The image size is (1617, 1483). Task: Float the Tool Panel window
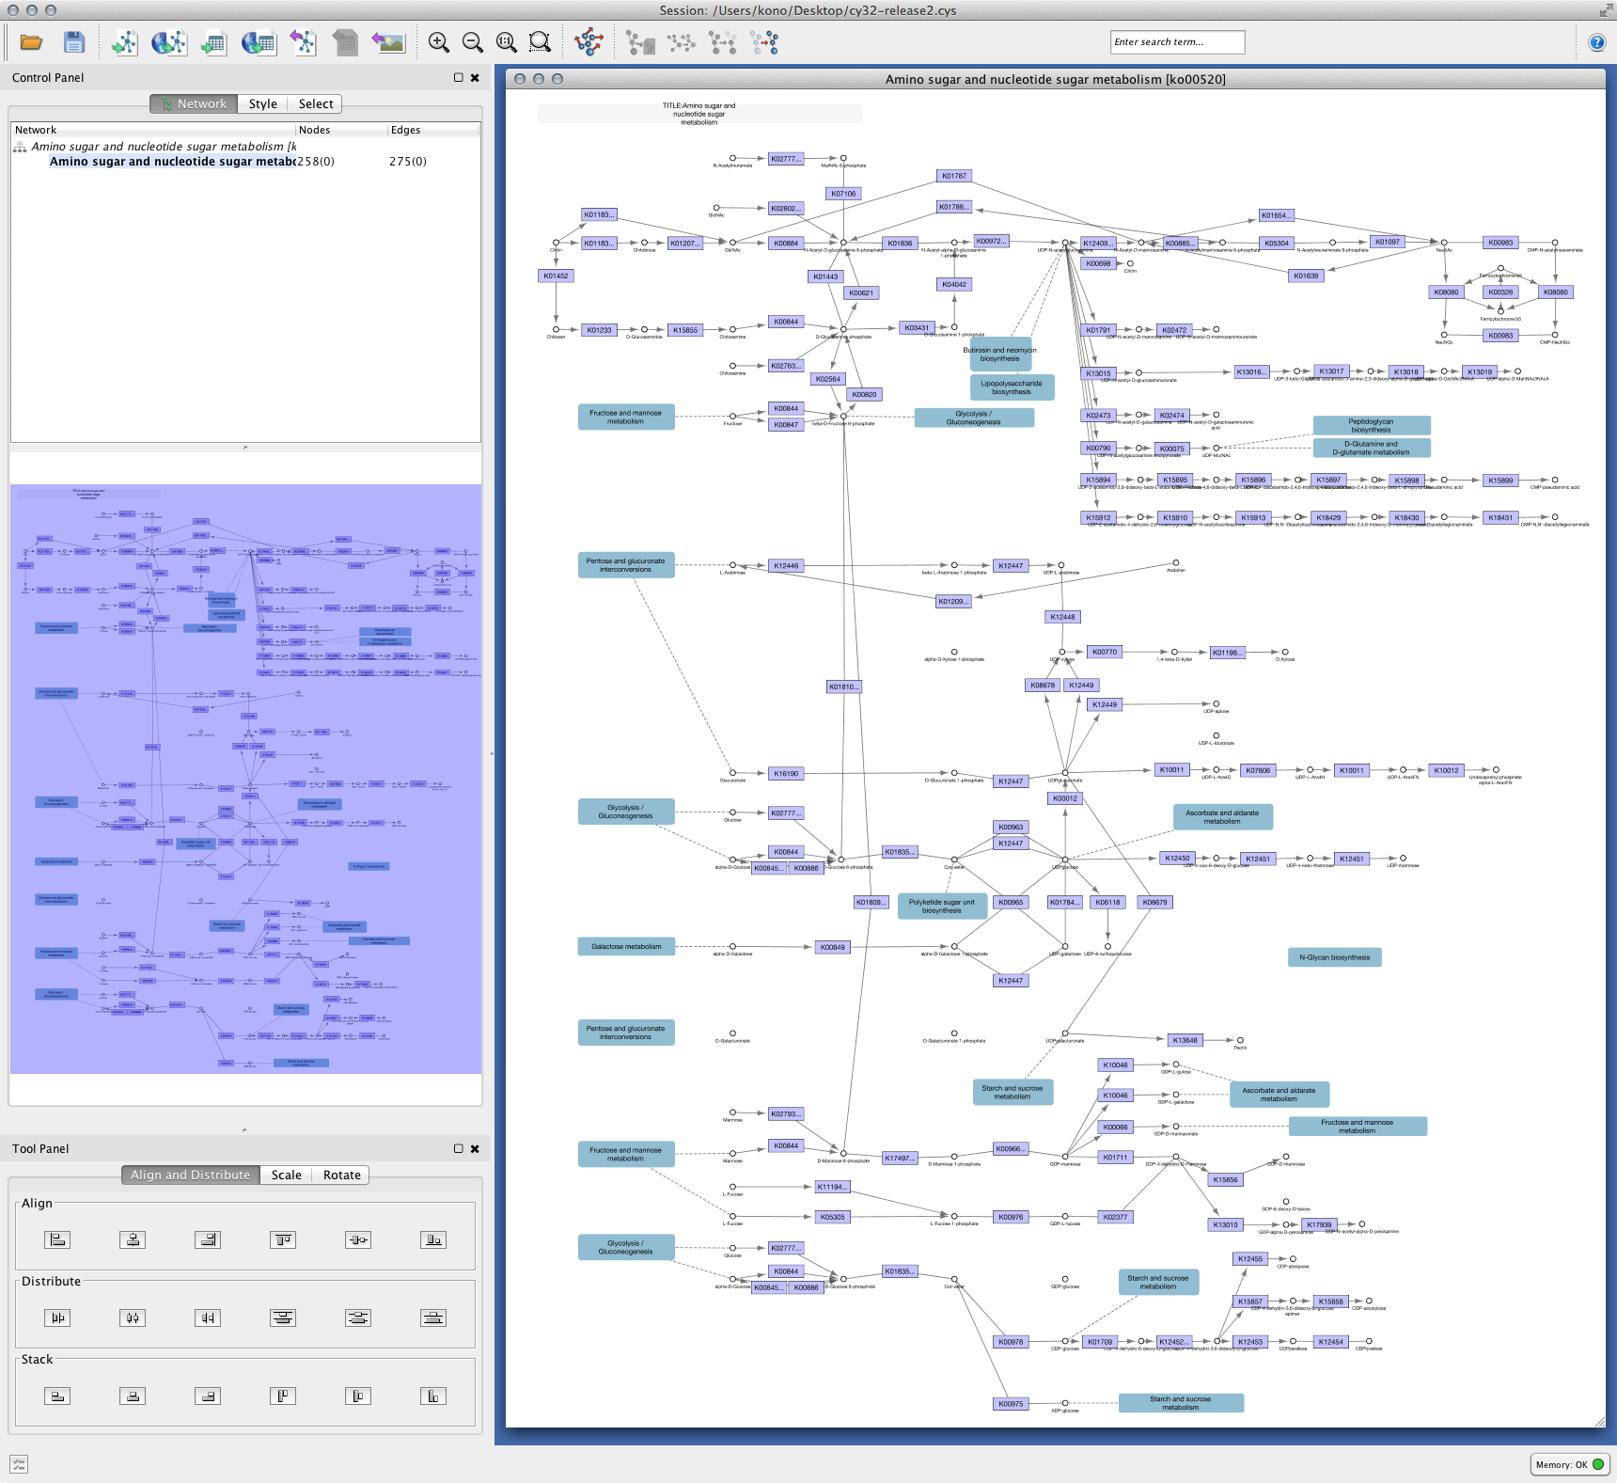459,1148
